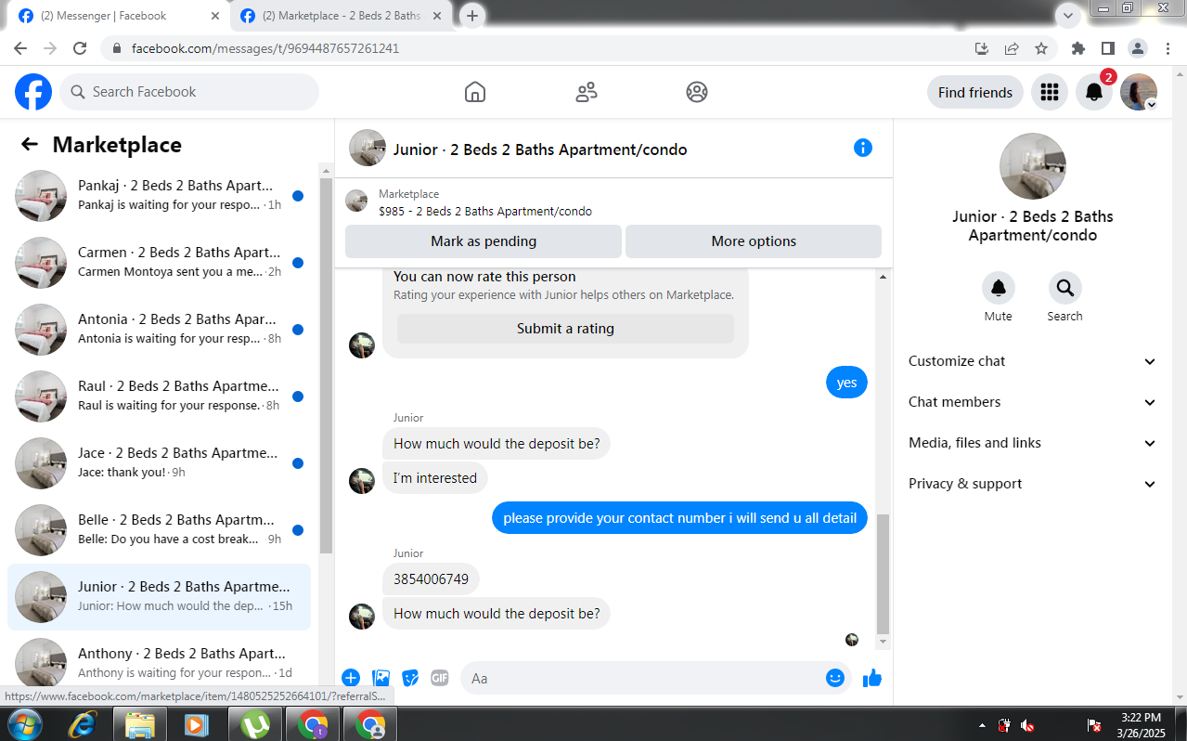The height and width of the screenshot is (741, 1187).
Task: Open the Home icon in top navigation
Action: [475, 92]
